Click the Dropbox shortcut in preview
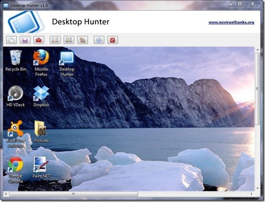Image resolution: width=265 pixels, height=202 pixels. [x=41, y=96]
